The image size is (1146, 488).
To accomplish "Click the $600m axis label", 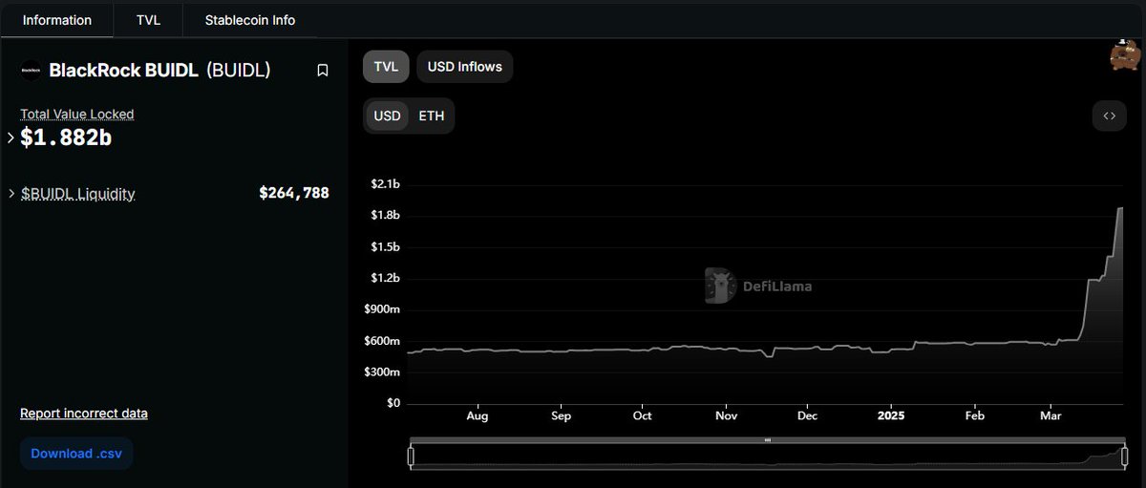I will pyautogui.click(x=382, y=341).
